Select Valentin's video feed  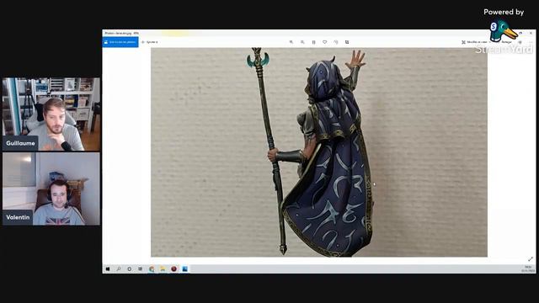coord(51,189)
